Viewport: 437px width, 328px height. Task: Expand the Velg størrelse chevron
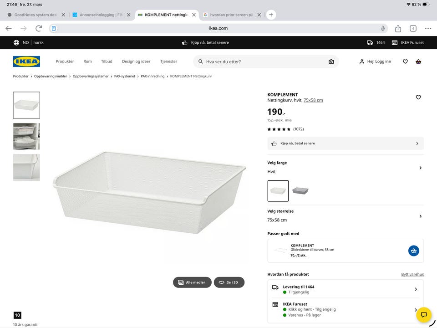[420, 216]
